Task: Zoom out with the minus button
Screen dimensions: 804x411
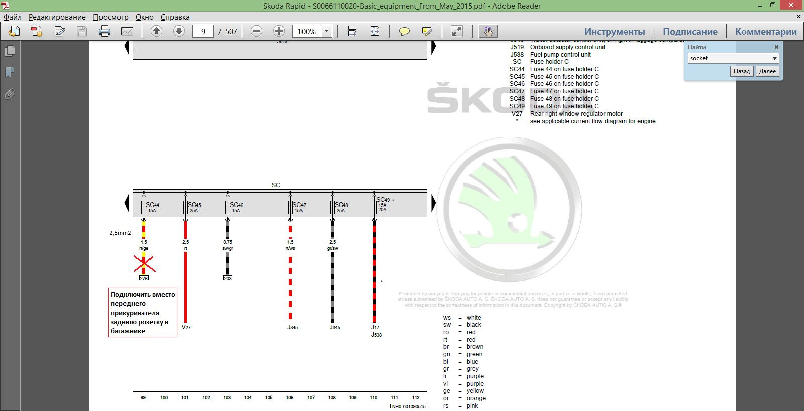Action: point(256,31)
